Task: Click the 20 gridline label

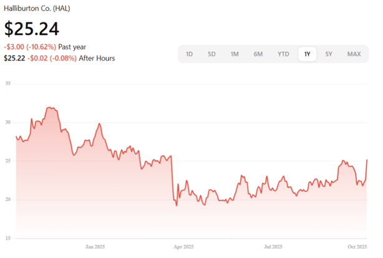Action: (9, 199)
